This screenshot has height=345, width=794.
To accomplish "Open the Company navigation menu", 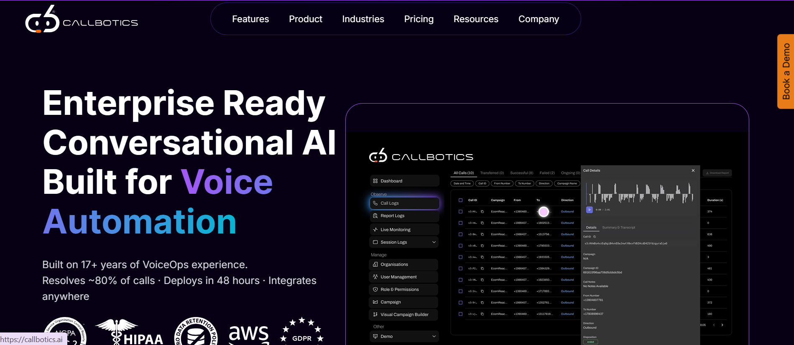I will pos(539,19).
